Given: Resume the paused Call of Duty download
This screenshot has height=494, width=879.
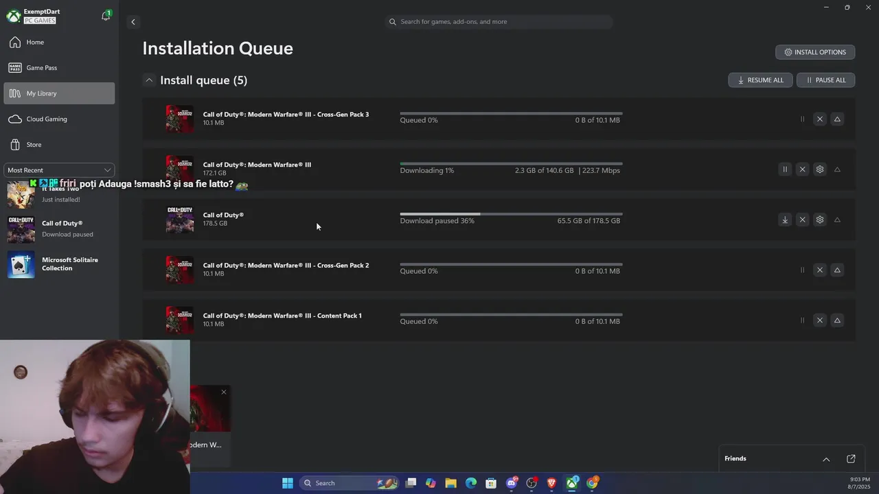Looking at the screenshot, I should (785, 220).
